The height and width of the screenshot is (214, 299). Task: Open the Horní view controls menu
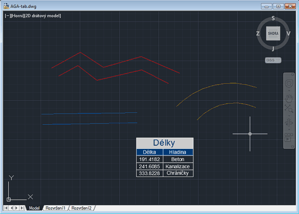tap(17, 16)
